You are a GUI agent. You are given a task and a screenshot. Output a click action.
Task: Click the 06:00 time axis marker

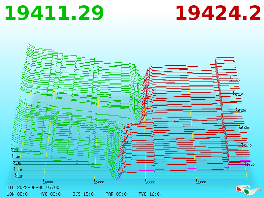235,79
